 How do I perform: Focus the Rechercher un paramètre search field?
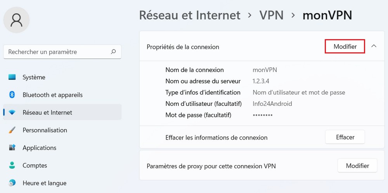[56, 52]
